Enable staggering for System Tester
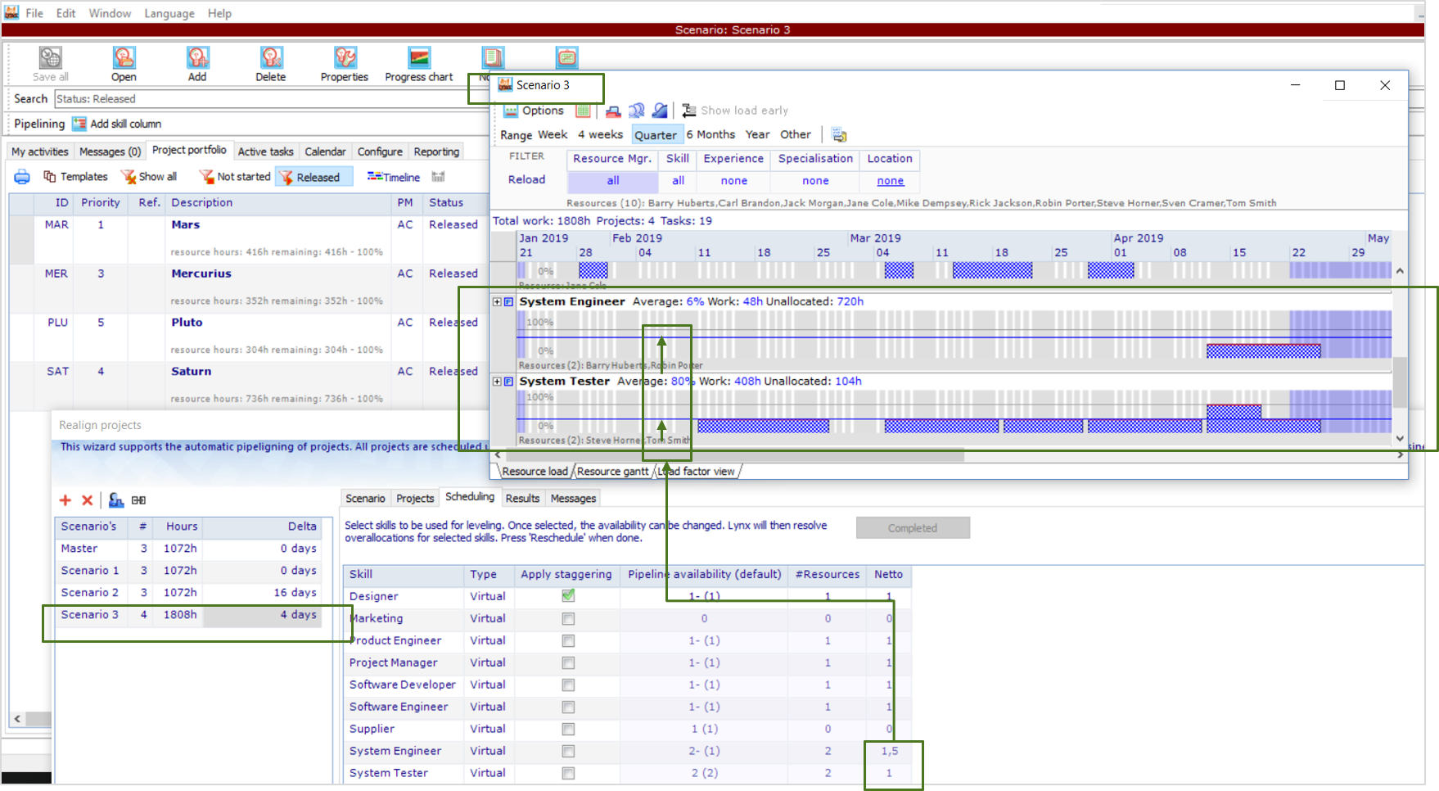Image resolution: width=1439 pixels, height=791 pixels. (568, 774)
